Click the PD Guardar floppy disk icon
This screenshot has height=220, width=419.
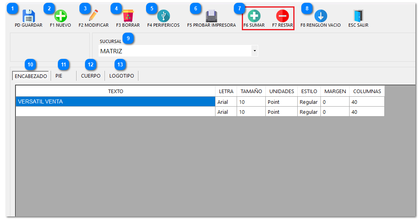point(28,16)
